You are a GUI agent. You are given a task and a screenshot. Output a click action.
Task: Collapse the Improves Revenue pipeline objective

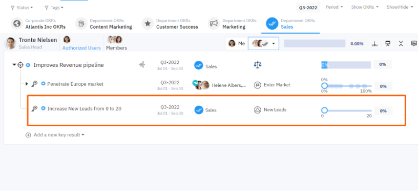[x=14, y=65]
